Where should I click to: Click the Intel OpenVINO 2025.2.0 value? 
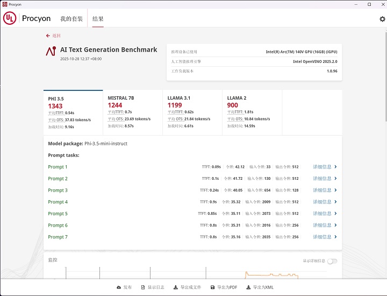click(x=315, y=61)
